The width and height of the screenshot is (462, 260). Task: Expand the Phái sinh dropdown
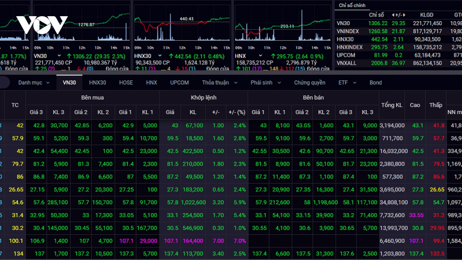click(x=266, y=83)
